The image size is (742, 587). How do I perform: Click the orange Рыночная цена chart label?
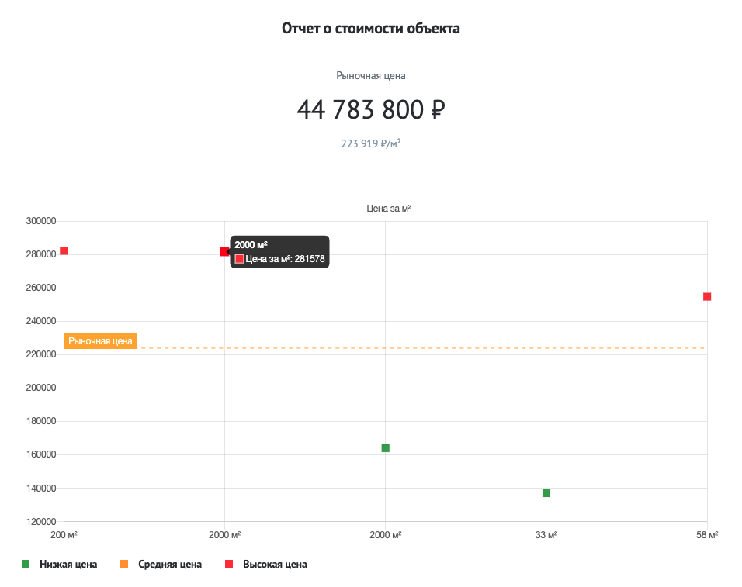pyautogui.click(x=100, y=340)
